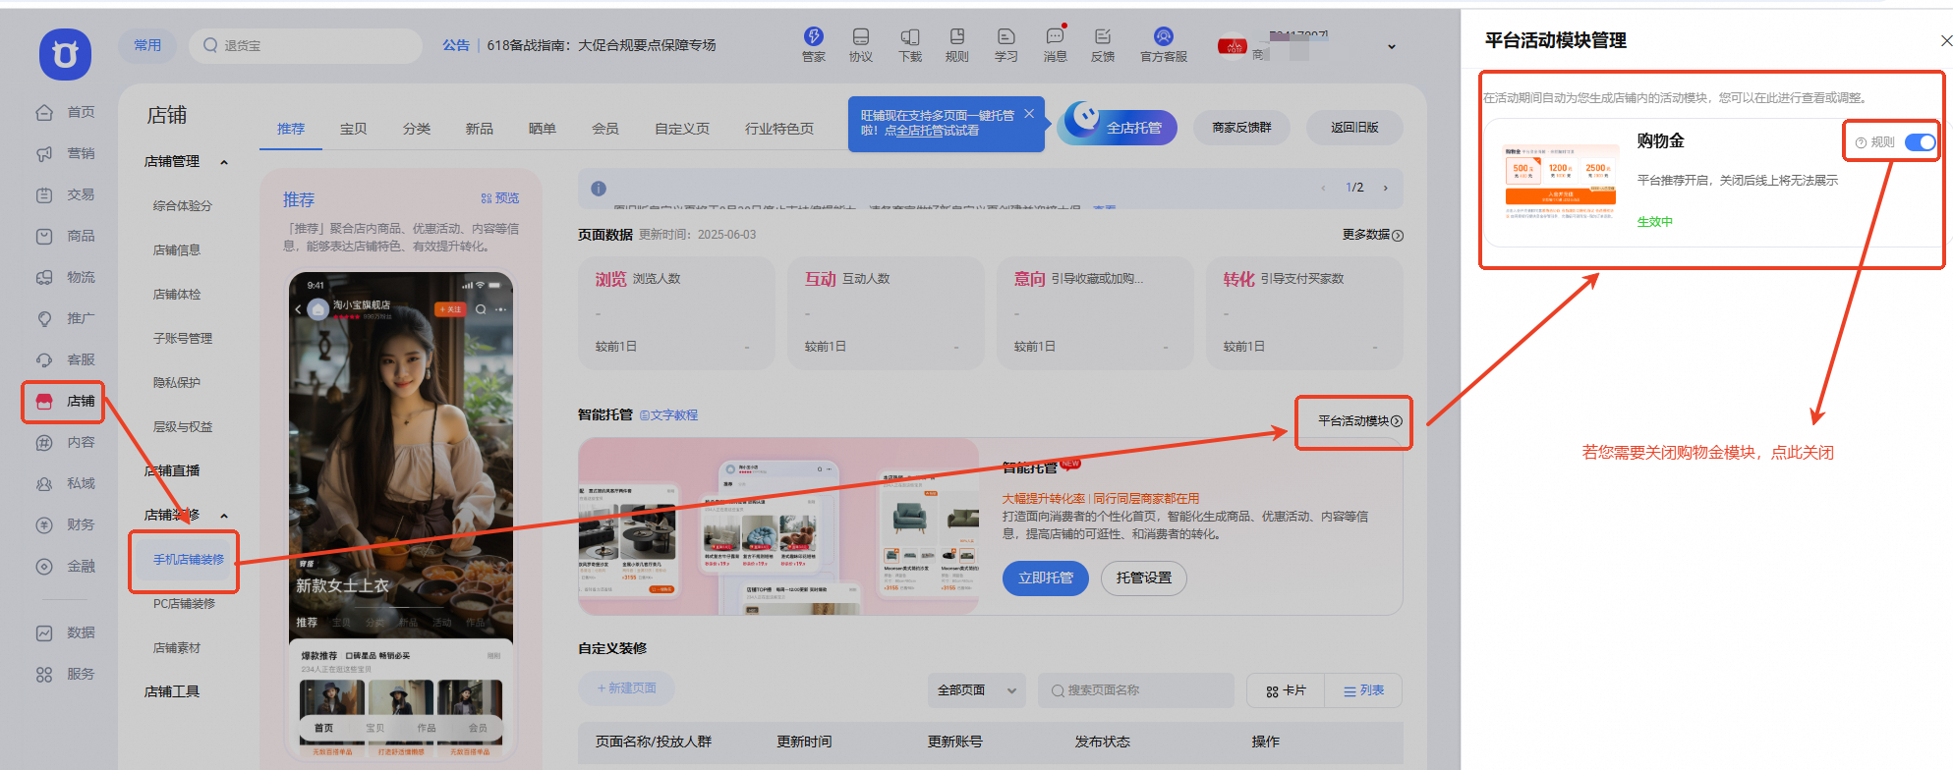
Task: Switch to 行业特色页 tab
Action: tap(779, 129)
